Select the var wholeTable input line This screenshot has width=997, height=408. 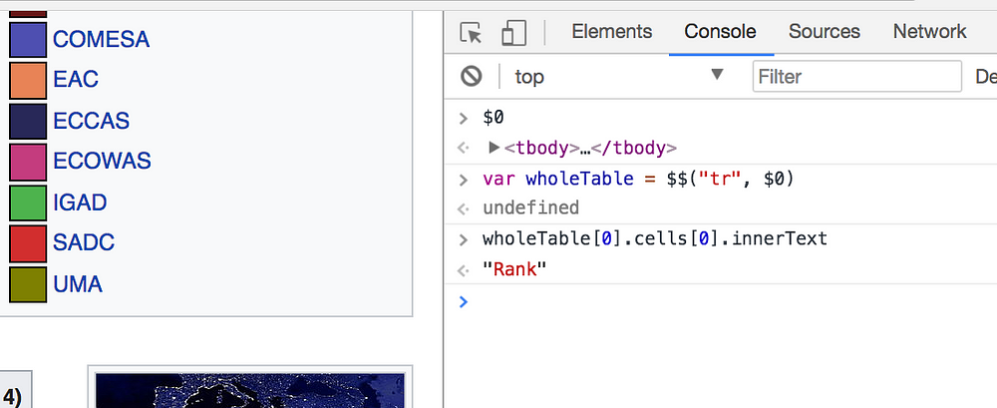[x=638, y=179]
